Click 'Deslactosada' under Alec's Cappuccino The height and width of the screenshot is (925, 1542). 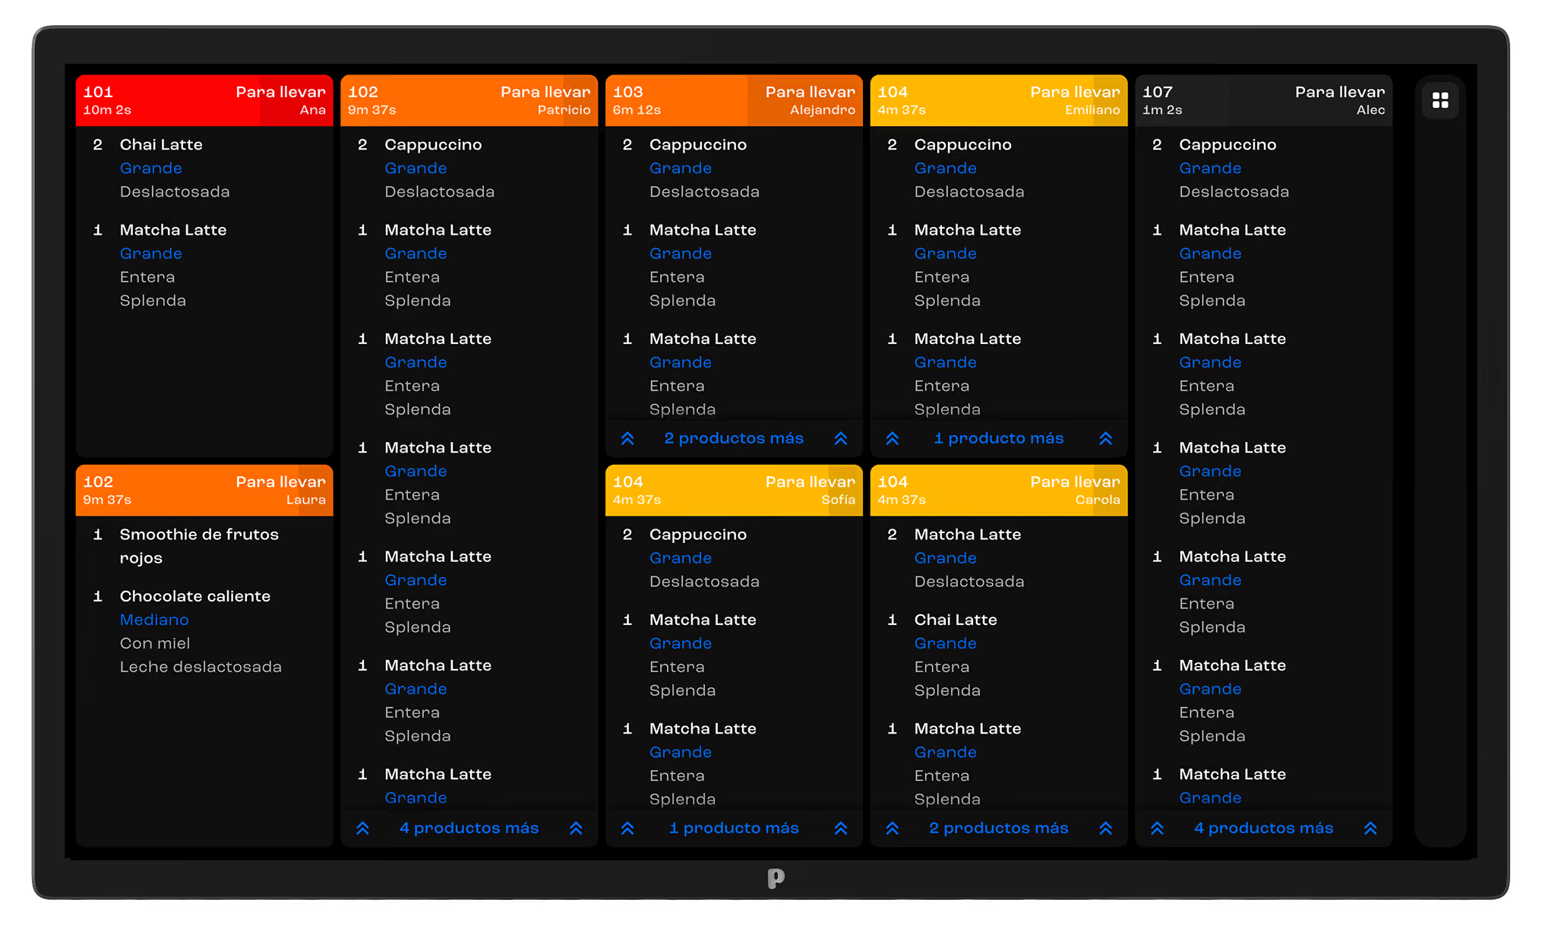click(1234, 191)
